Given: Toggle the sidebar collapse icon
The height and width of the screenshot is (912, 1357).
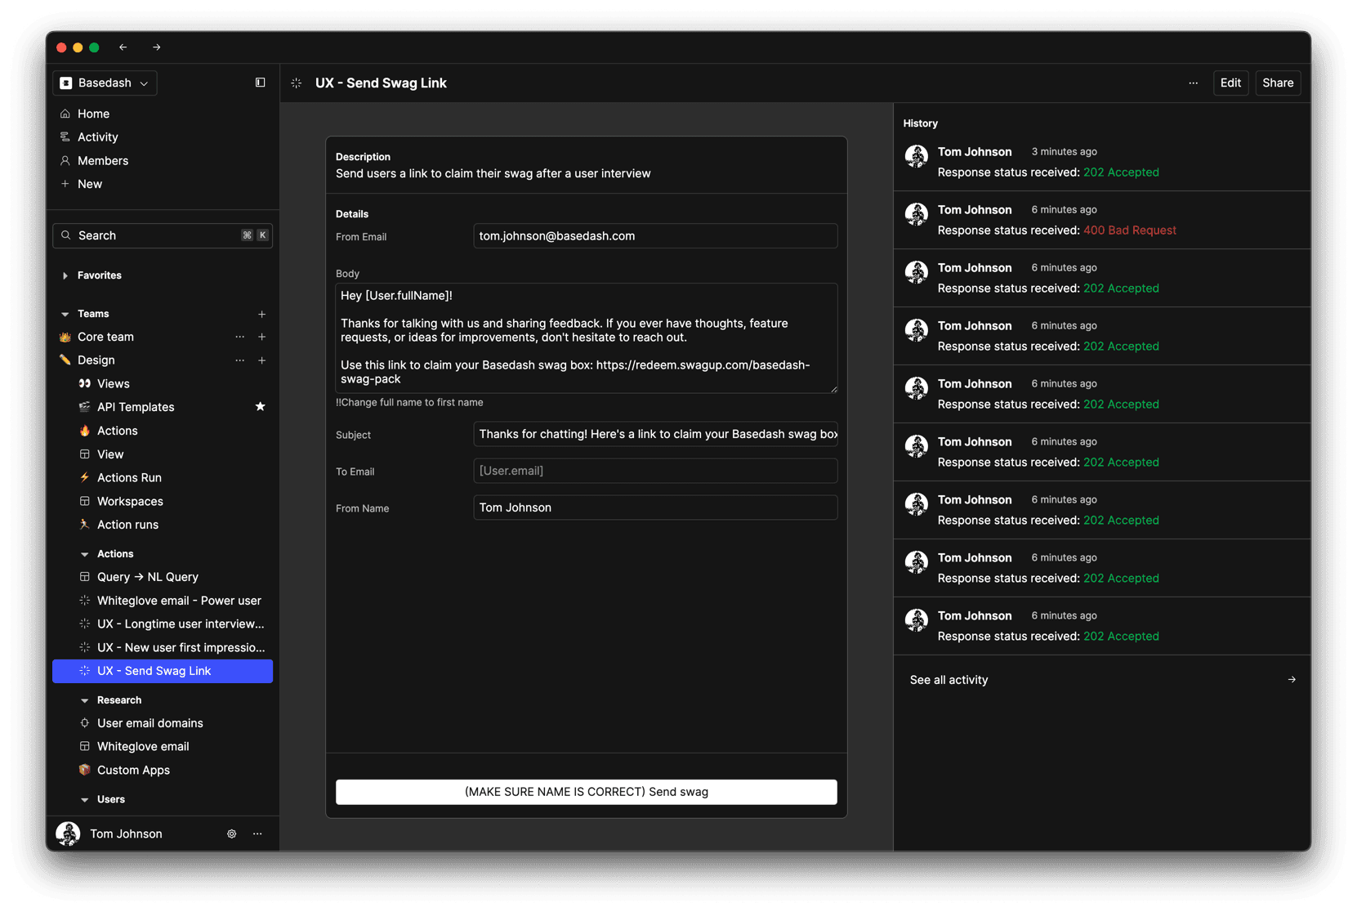Looking at the screenshot, I should [260, 83].
